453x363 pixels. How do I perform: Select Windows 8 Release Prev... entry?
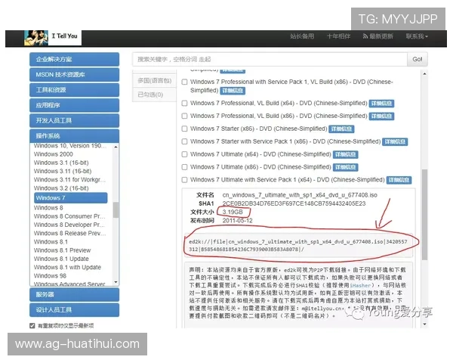(70, 234)
